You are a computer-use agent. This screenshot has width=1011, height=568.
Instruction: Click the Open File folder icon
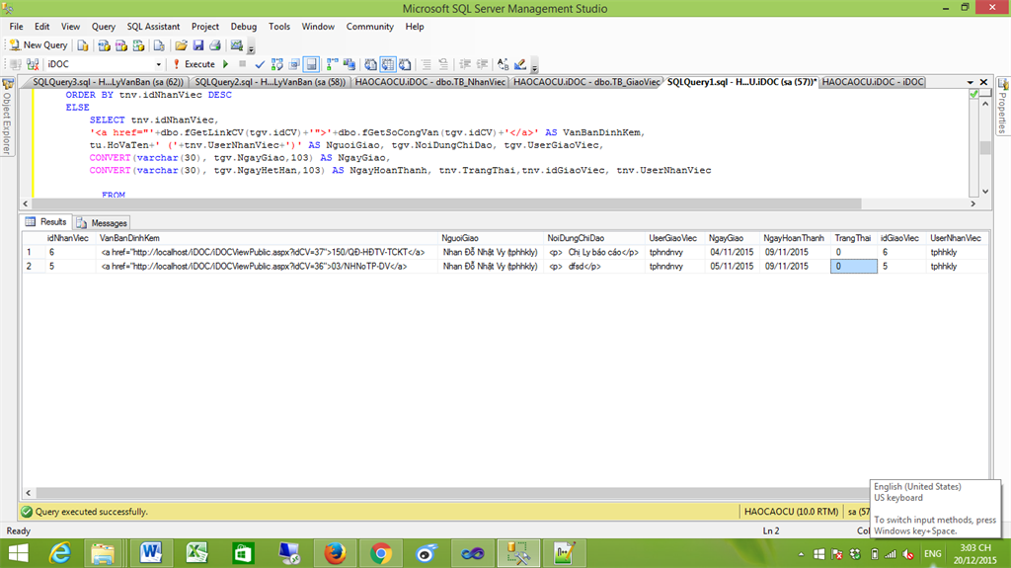(x=182, y=45)
